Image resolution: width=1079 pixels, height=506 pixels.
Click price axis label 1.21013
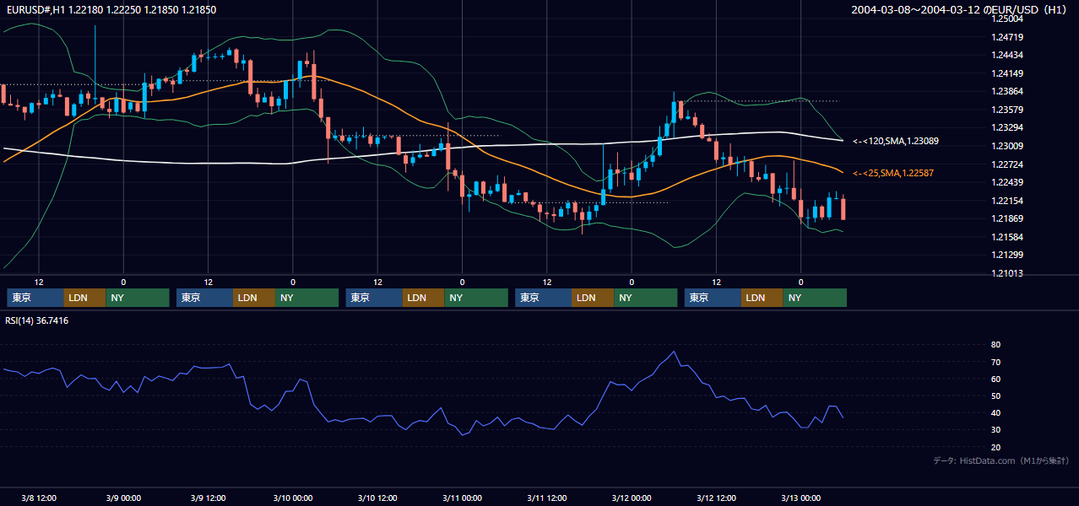click(1008, 273)
